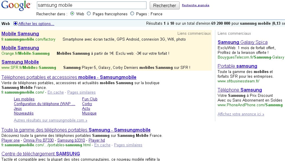Click the Google logo
285x161 pixels.
[16, 5]
